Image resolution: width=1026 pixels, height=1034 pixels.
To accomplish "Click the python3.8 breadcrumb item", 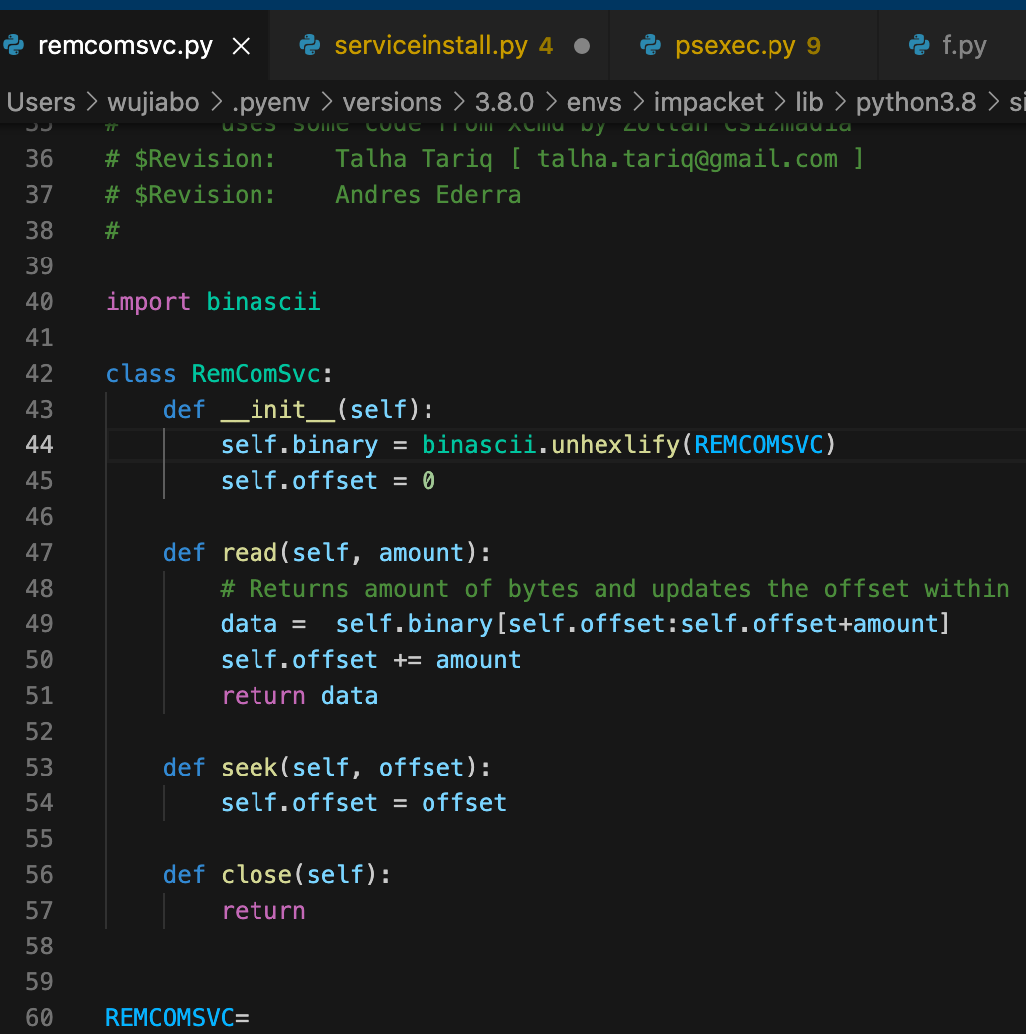I will [x=916, y=102].
